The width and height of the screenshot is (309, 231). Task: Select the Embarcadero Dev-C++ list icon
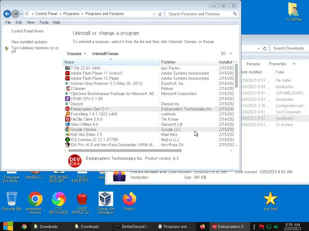click(x=67, y=109)
